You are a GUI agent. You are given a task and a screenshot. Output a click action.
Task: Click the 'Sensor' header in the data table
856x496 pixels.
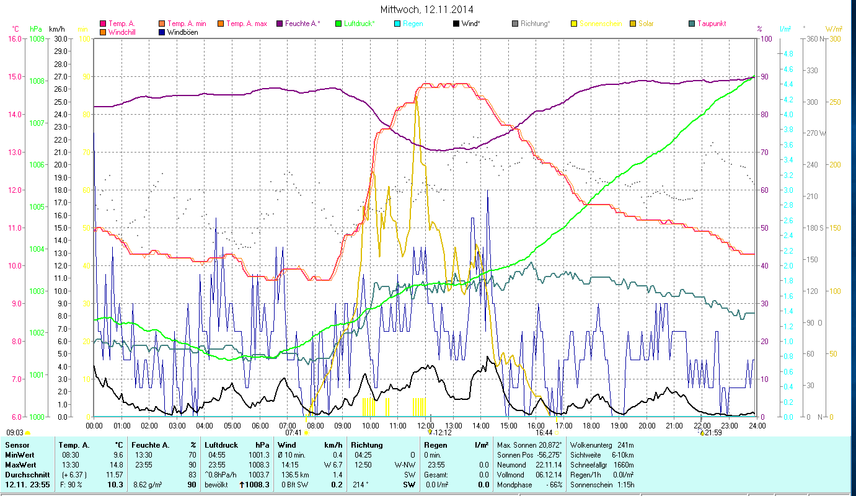16,445
